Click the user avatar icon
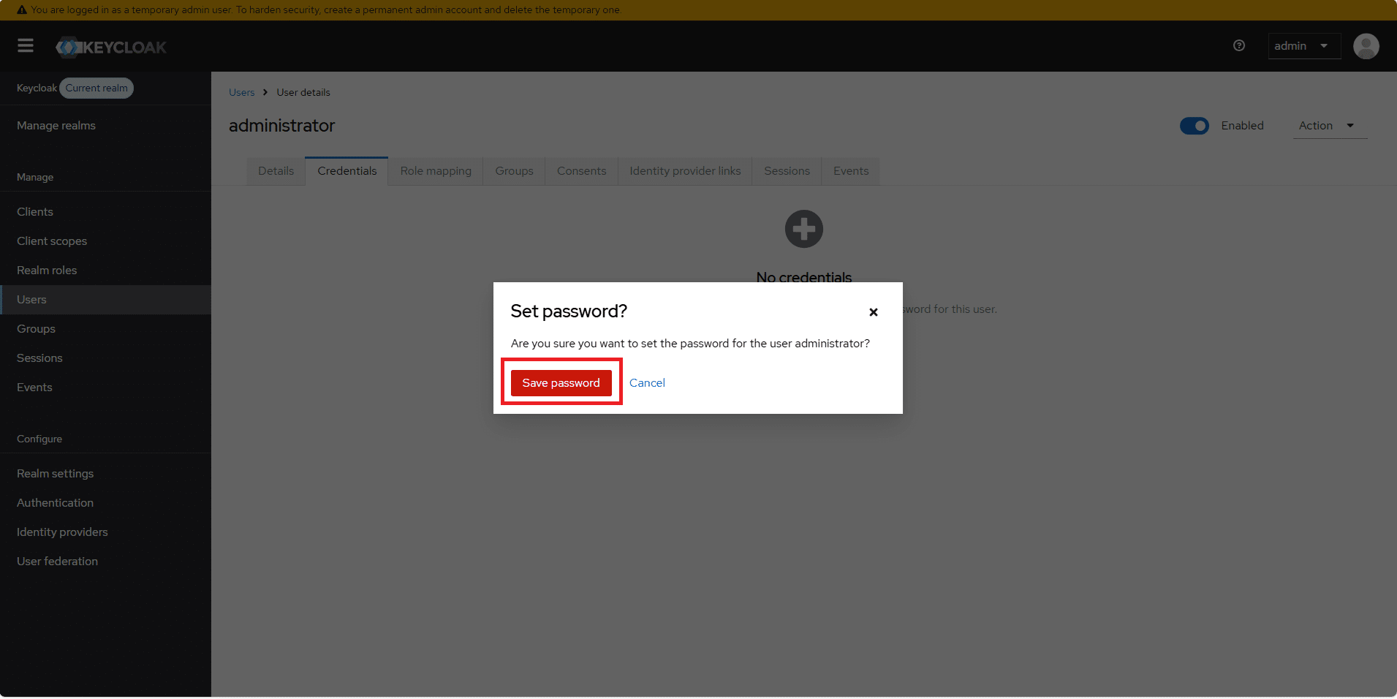The image size is (1397, 699). coord(1366,46)
